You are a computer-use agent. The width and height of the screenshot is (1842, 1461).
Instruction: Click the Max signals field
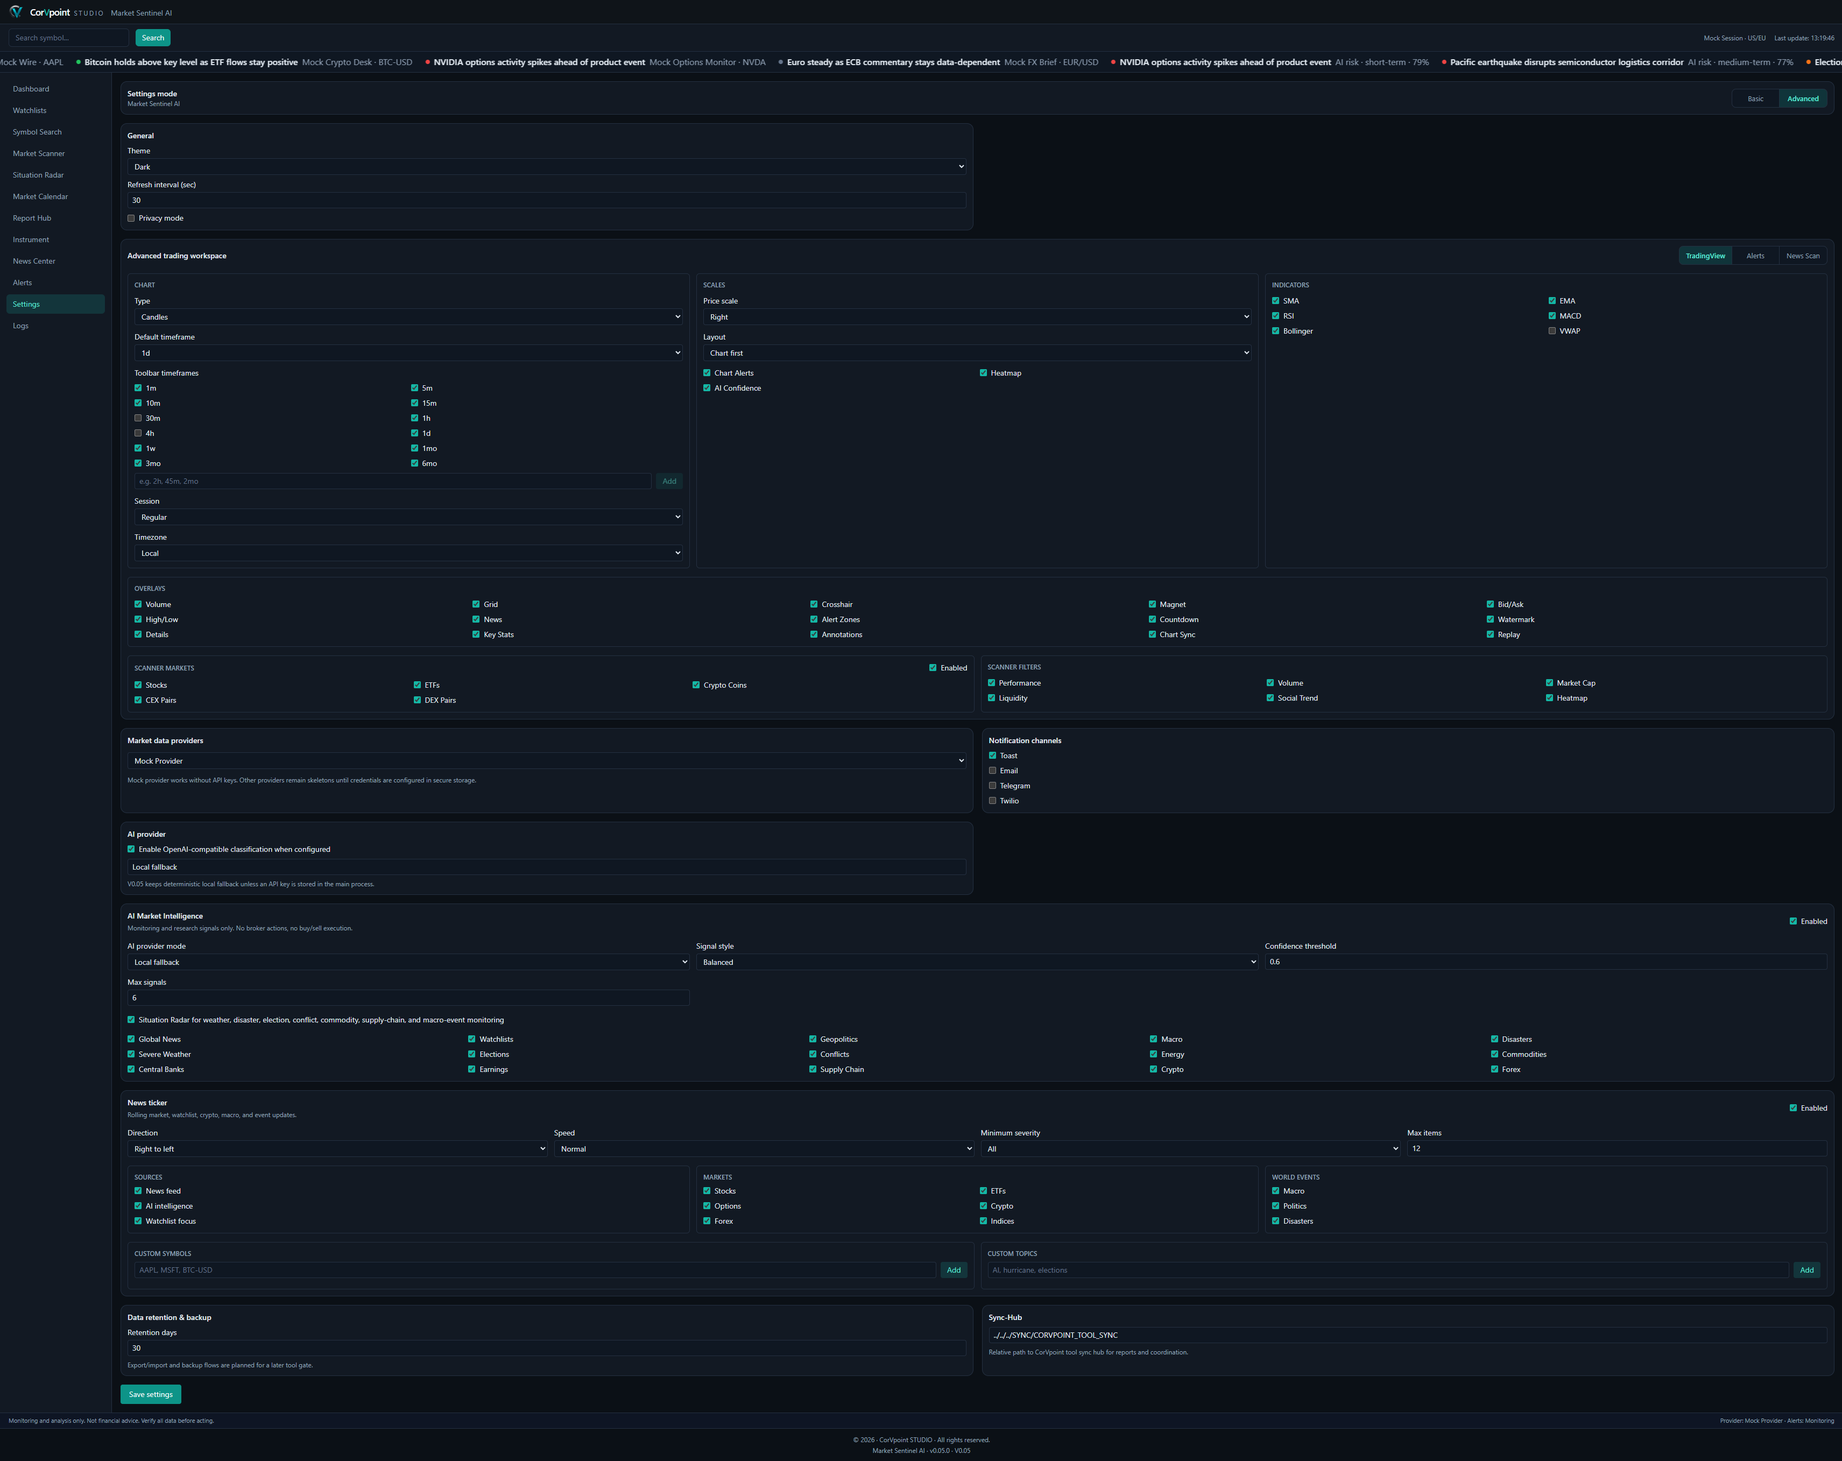(408, 998)
